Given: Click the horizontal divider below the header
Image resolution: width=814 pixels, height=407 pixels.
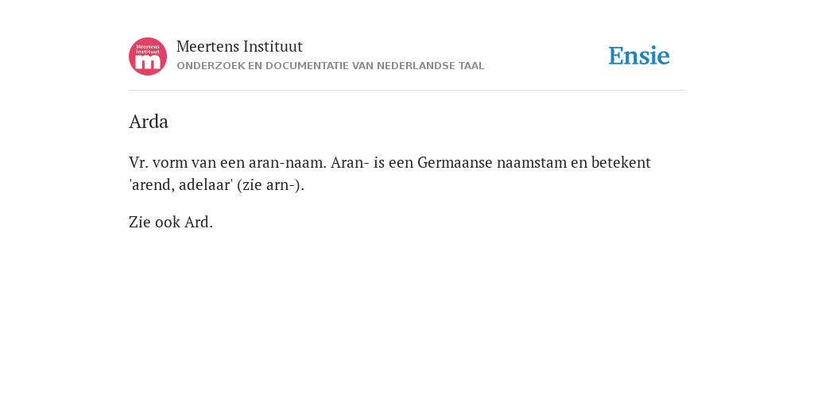Looking at the screenshot, I should coord(407,91).
